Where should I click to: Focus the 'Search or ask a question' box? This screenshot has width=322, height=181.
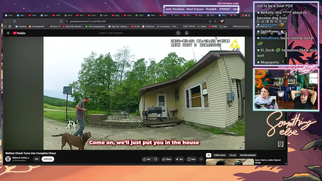[x=136, y=33]
